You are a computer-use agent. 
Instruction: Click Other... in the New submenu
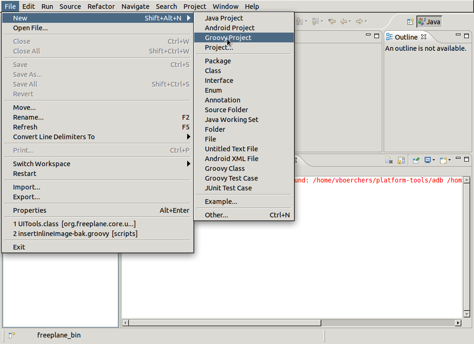(216, 215)
